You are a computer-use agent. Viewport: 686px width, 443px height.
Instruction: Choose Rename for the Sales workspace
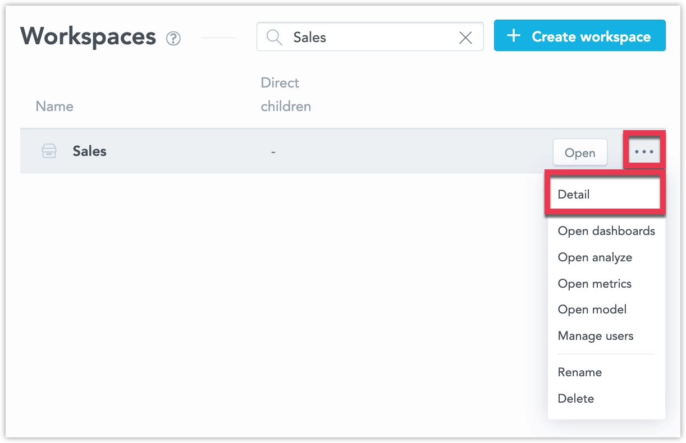click(x=579, y=372)
